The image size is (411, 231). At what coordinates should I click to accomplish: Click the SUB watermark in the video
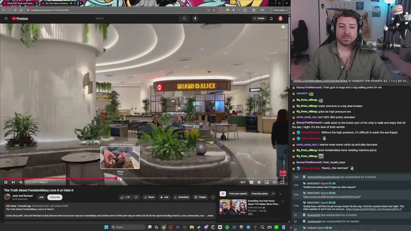[x=283, y=173]
